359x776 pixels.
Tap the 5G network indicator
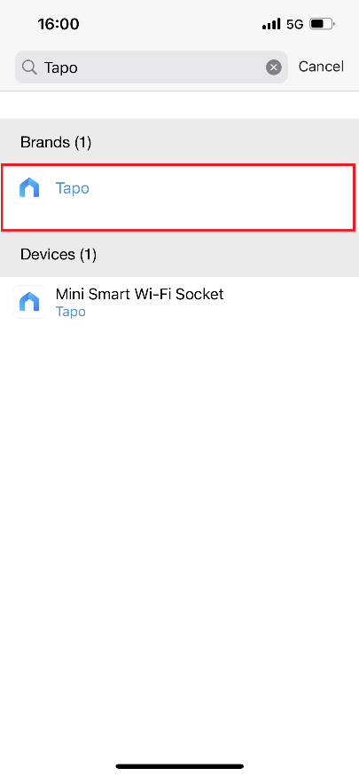(294, 24)
